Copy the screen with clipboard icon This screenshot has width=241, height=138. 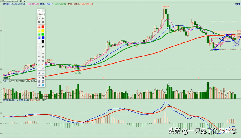point(39,85)
